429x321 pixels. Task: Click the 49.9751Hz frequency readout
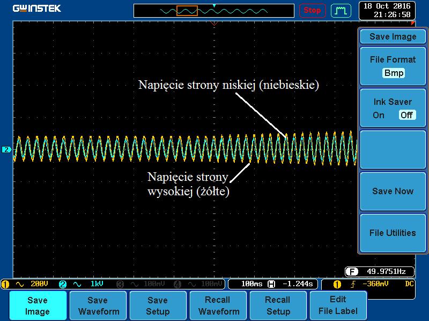click(x=386, y=271)
